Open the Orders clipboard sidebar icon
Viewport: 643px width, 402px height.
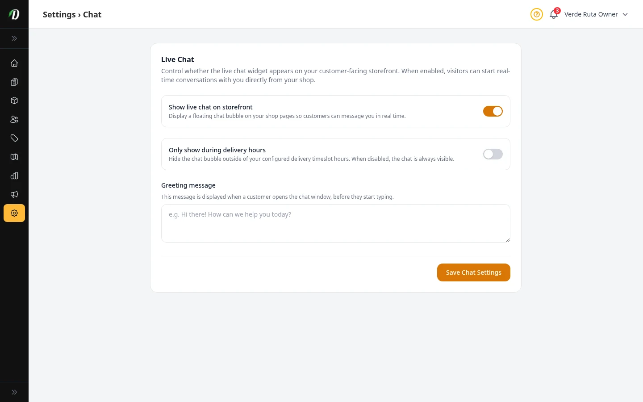tap(14, 82)
